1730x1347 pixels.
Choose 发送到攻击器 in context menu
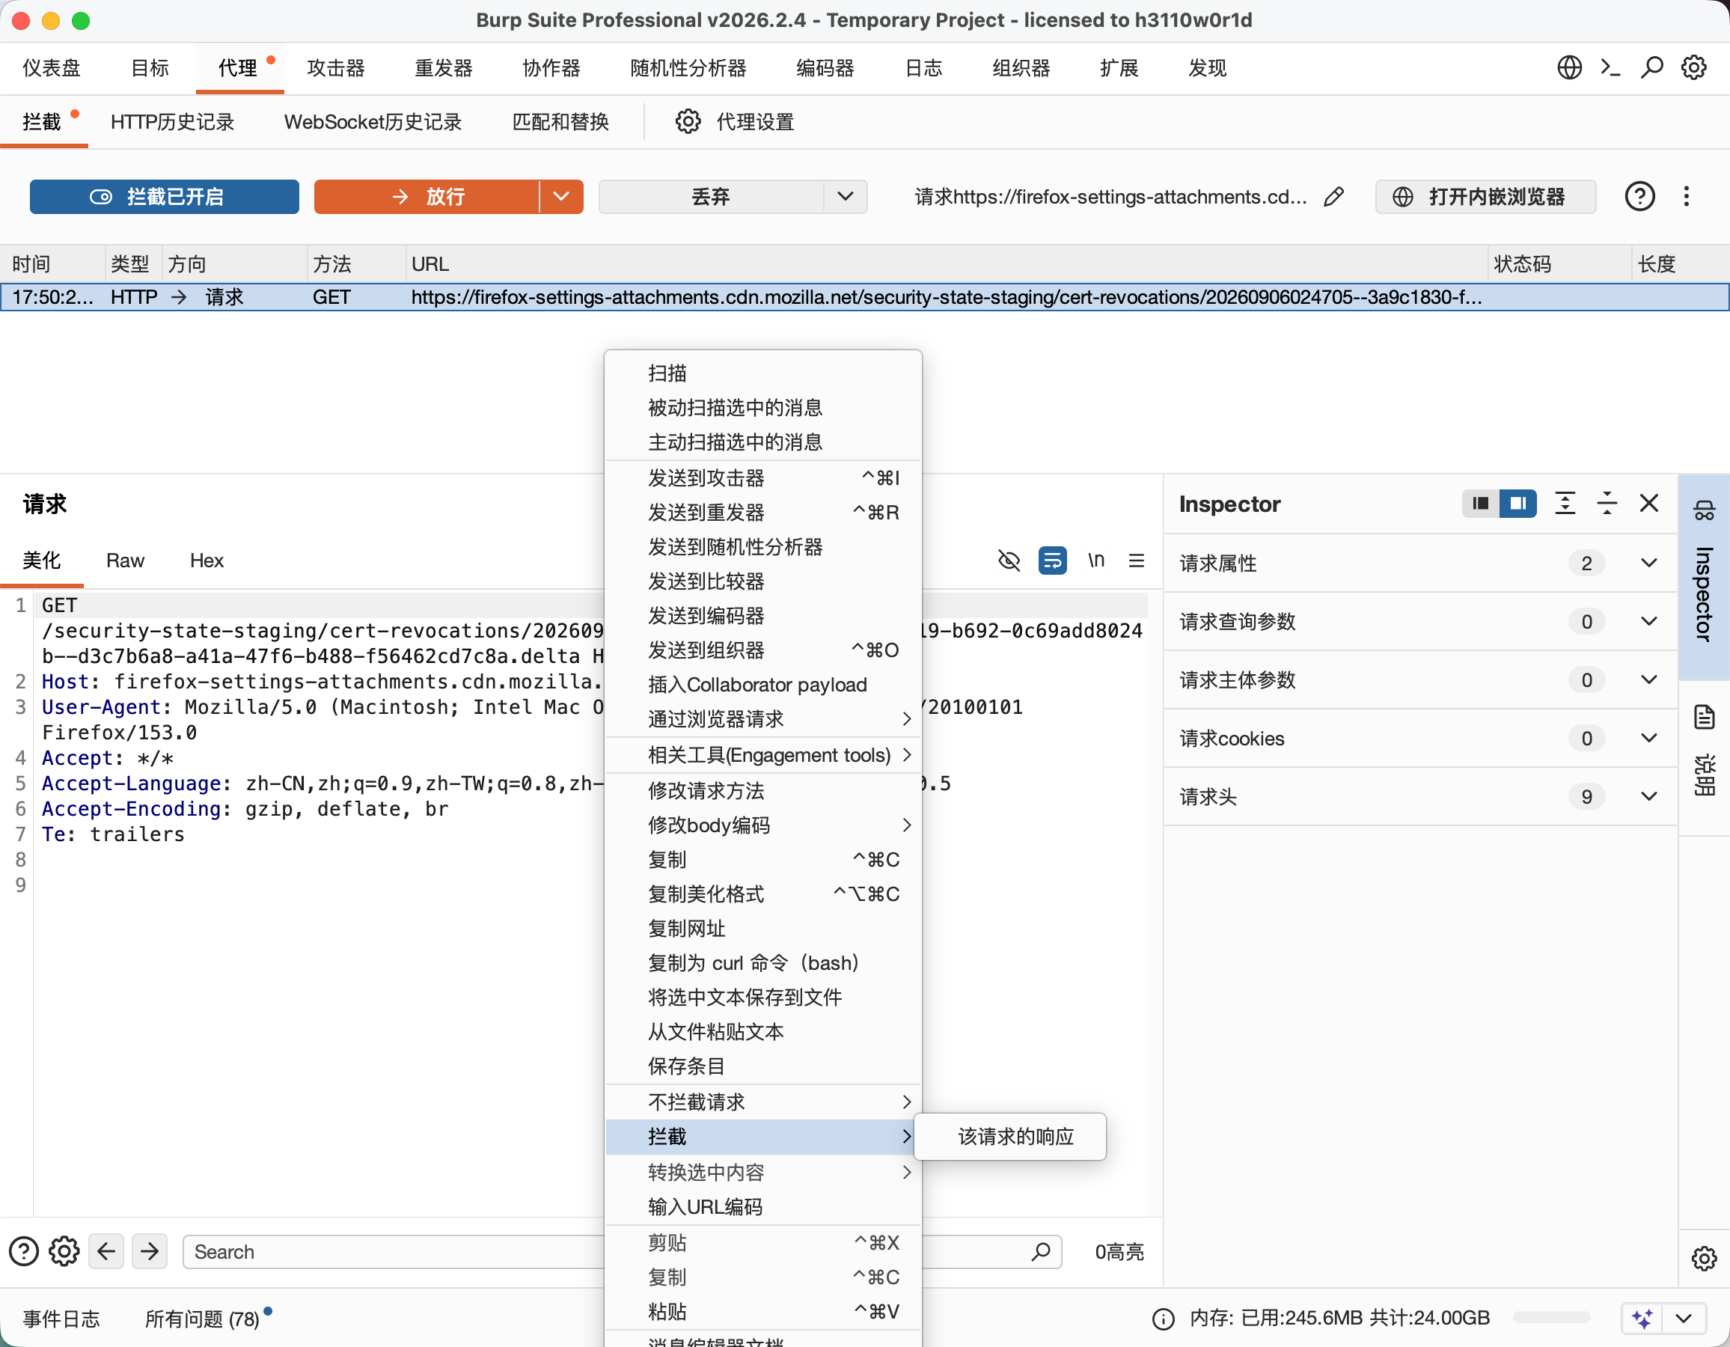coord(763,479)
